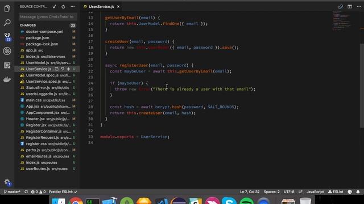
Task: Commit changes with the checkmark icon
Action: (x=54, y=7)
